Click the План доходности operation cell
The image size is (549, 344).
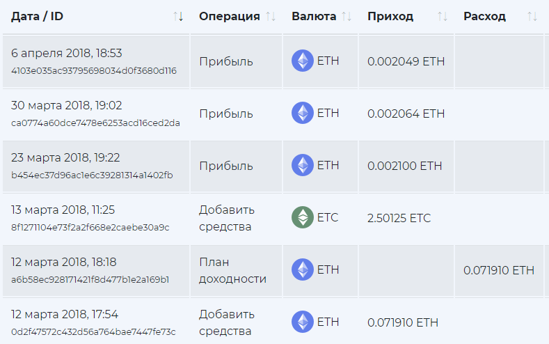[x=232, y=270]
